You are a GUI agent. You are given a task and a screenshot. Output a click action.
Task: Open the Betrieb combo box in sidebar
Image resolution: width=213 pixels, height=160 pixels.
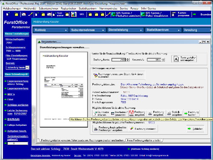[17, 67]
